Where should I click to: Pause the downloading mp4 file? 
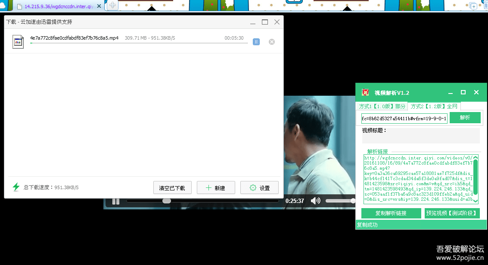click(x=256, y=41)
